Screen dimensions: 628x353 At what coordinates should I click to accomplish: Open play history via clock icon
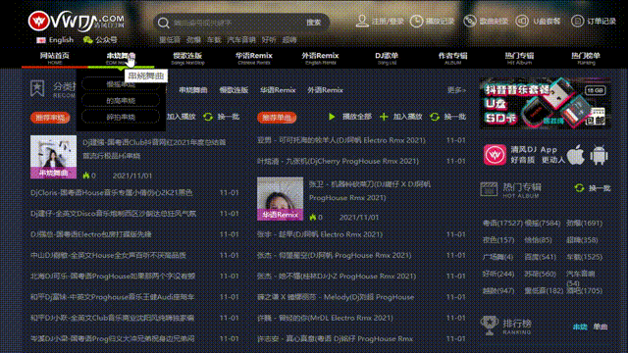[416, 22]
